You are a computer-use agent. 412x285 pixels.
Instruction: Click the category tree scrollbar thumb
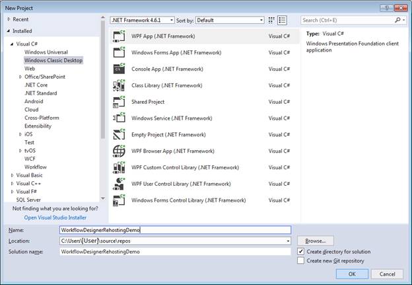click(x=103, y=79)
